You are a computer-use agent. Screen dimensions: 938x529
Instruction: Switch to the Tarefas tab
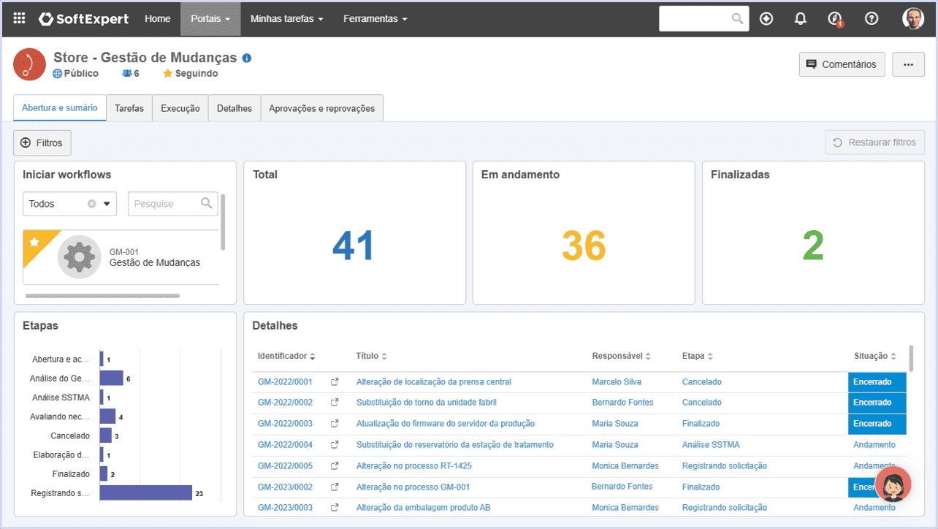[x=129, y=108]
